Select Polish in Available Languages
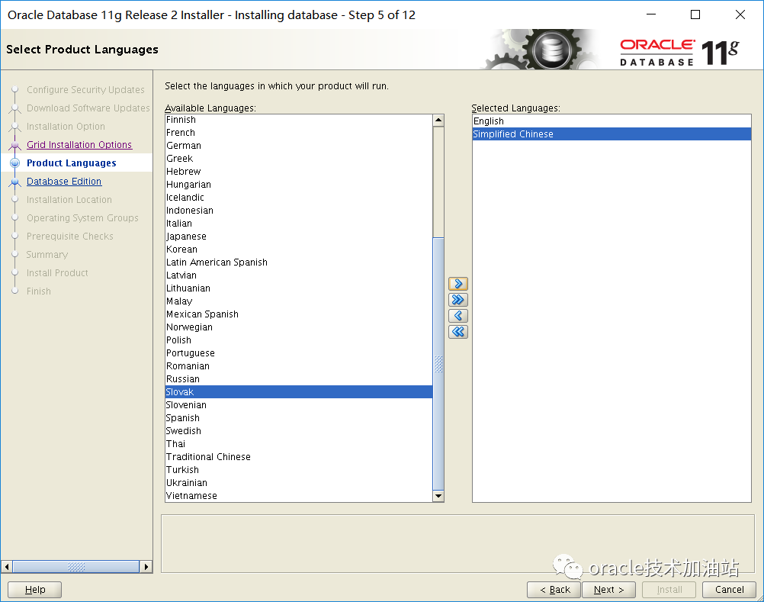Image resolution: width=764 pixels, height=602 pixels. click(x=299, y=340)
